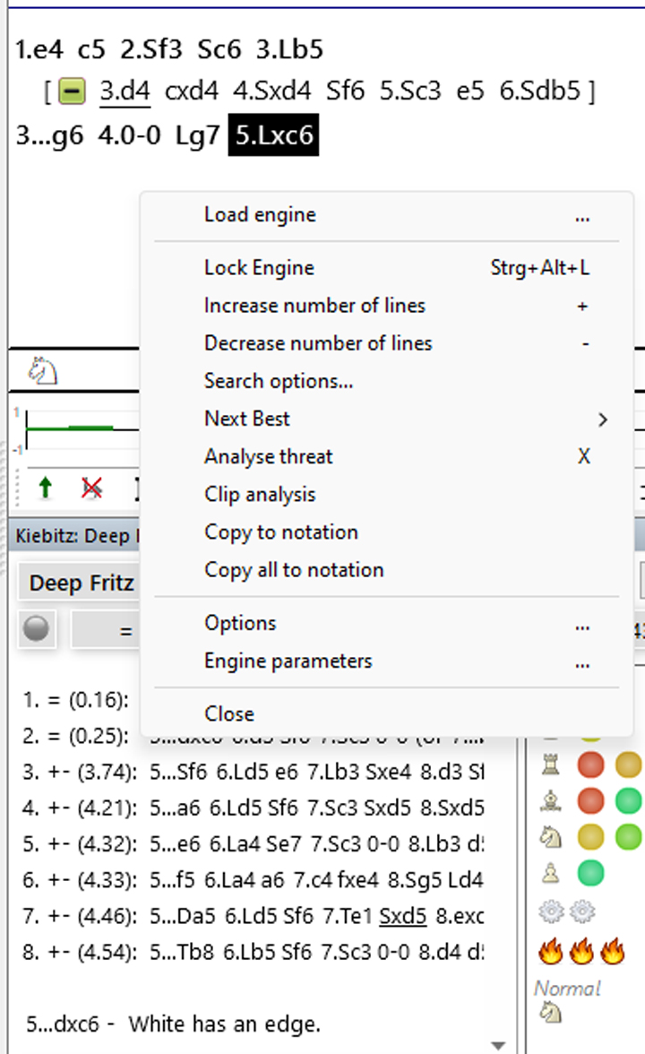Screen dimensions: 645x1054
Task: Click the highlighted move 5.Lxc6
Action: pyautogui.click(x=273, y=136)
